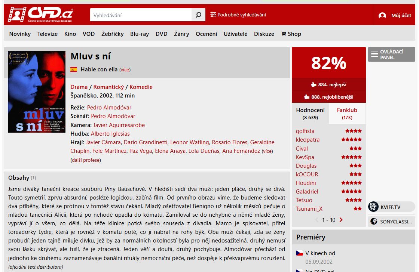Click the Vyhledávání search field
The height and width of the screenshot is (272, 419).
click(x=141, y=15)
